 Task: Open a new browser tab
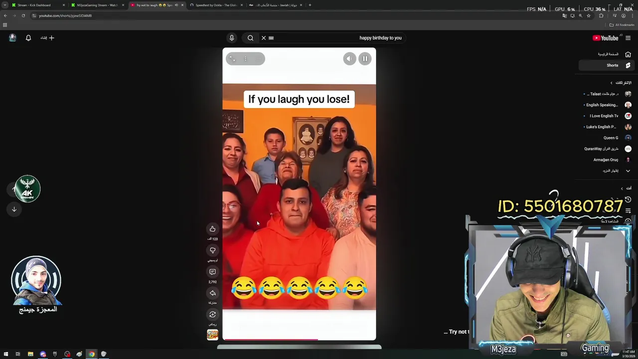[310, 5]
